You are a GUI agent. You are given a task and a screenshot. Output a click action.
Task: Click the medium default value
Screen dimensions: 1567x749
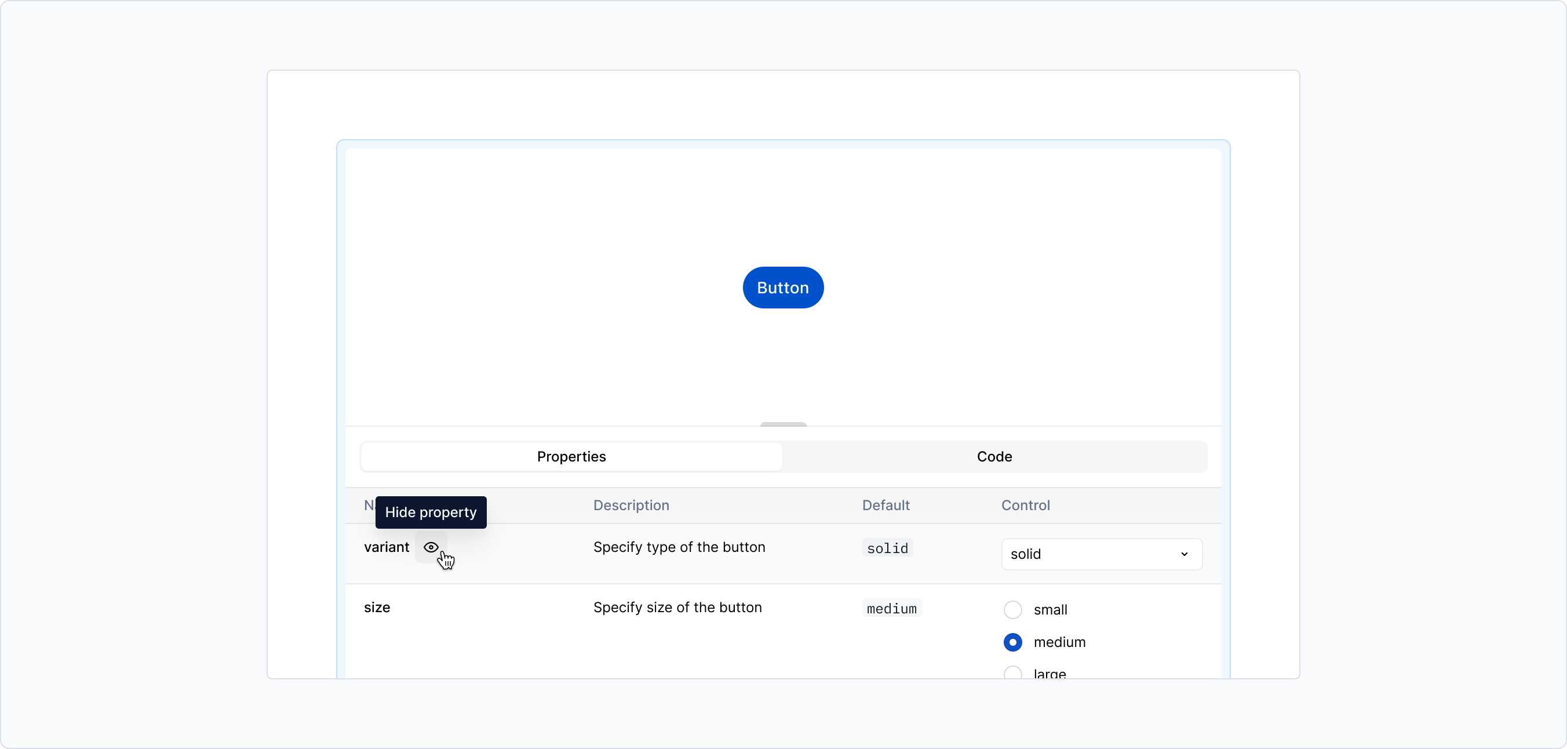[892, 608]
